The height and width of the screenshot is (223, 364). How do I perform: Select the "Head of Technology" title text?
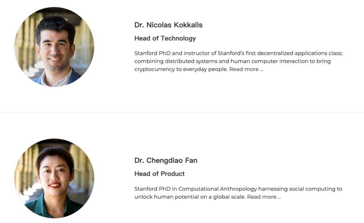165,38
